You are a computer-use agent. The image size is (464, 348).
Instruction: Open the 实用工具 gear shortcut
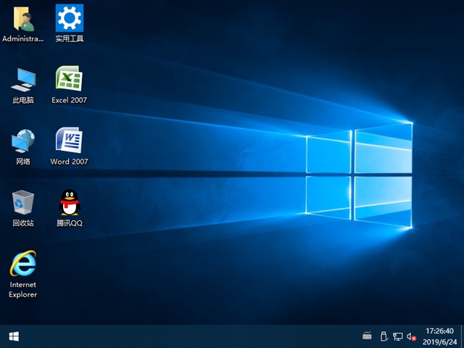pos(70,17)
